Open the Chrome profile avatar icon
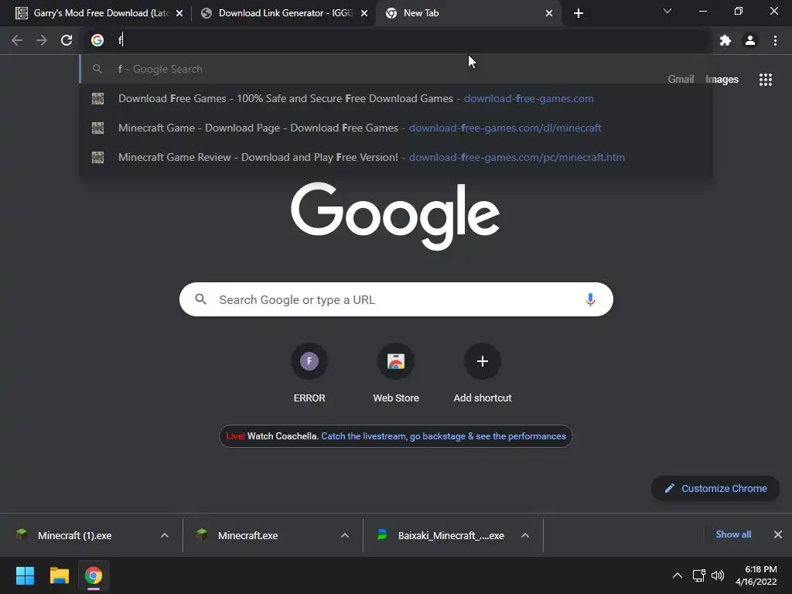792x594 pixels. click(x=750, y=40)
